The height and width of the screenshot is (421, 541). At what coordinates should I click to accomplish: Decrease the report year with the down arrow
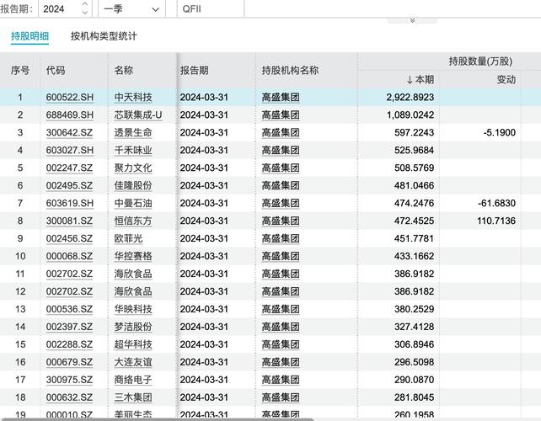pyautogui.click(x=85, y=13)
